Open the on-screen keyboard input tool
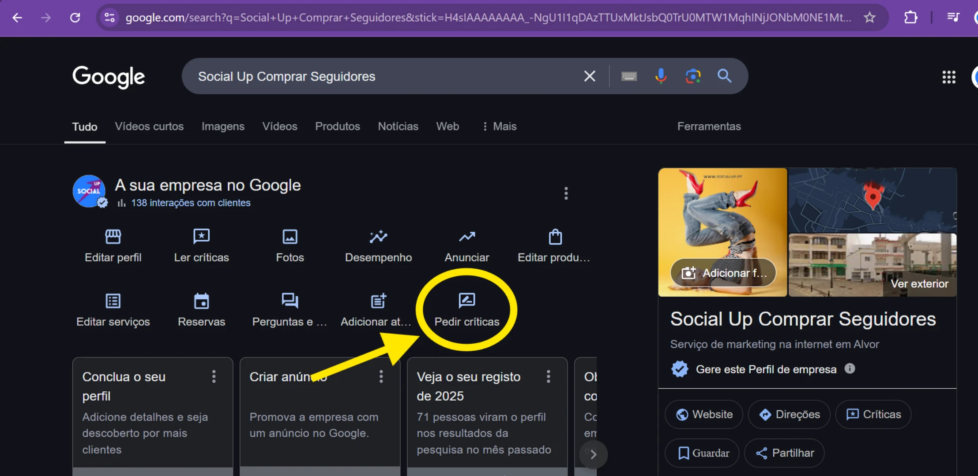 pos(629,76)
